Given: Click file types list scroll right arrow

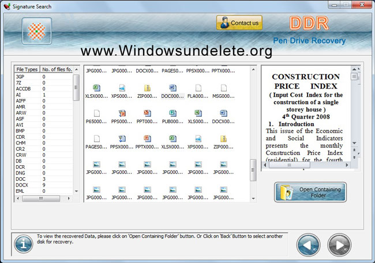Looking at the screenshot, I should pyautogui.click(x=69, y=199).
